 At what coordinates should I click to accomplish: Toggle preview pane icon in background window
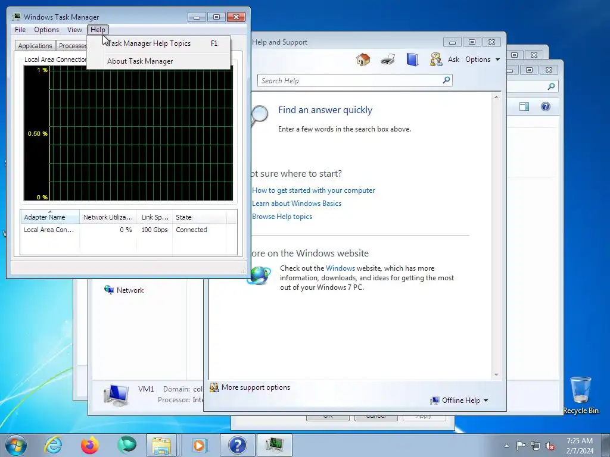[524, 107]
